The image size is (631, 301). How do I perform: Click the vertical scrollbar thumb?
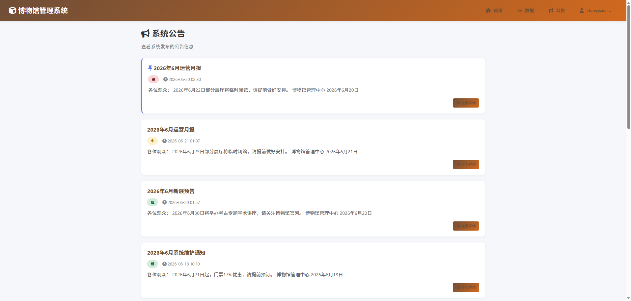point(628,67)
